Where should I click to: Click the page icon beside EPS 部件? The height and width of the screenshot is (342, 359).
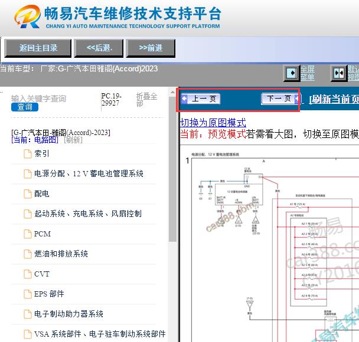[28, 294]
